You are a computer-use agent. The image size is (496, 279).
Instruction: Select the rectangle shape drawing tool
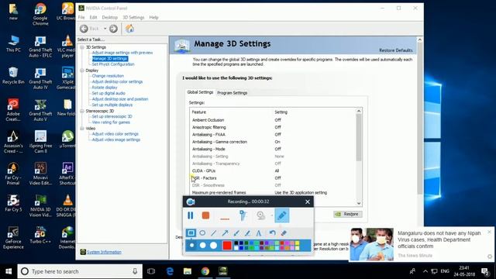191,233
